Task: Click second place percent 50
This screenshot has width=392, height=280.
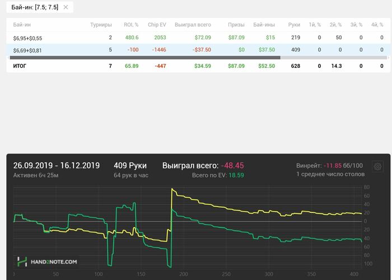Action: [x=339, y=38]
